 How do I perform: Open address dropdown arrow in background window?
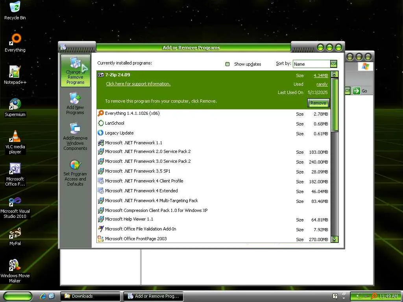click(348, 91)
